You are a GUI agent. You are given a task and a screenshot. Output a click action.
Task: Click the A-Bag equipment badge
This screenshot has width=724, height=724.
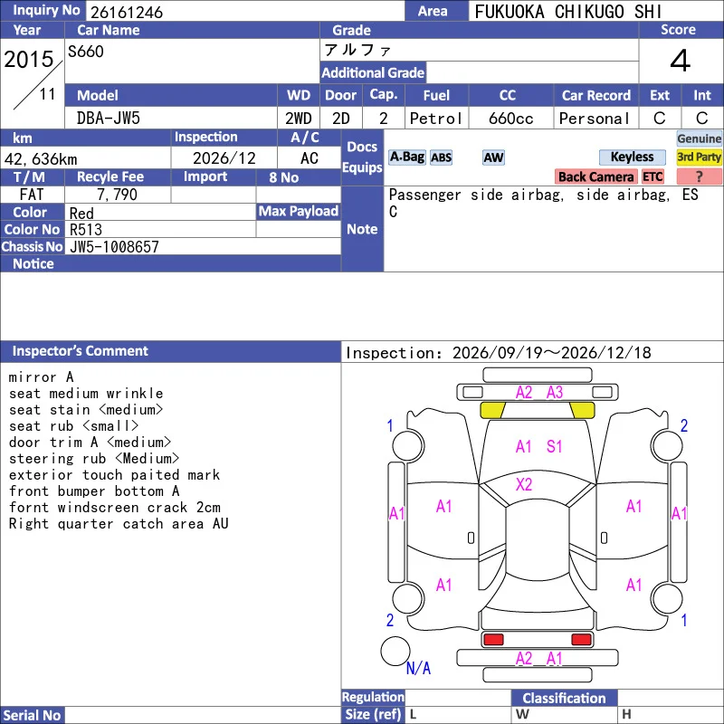pos(406,157)
